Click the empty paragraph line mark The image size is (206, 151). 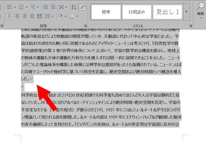23,87
